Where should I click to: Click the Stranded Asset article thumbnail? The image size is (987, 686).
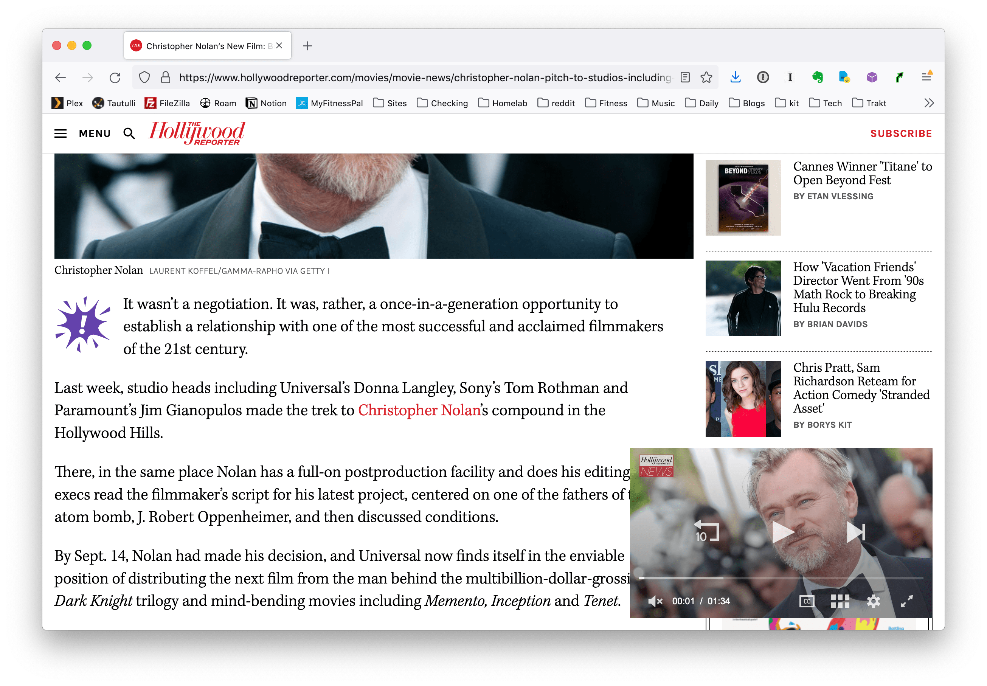(743, 399)
